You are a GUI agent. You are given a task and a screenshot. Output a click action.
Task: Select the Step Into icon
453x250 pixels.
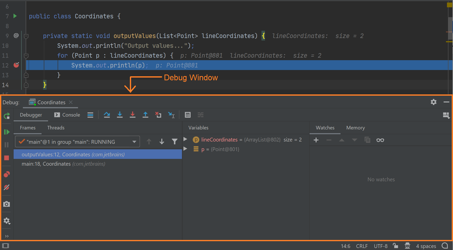point(120,115)
